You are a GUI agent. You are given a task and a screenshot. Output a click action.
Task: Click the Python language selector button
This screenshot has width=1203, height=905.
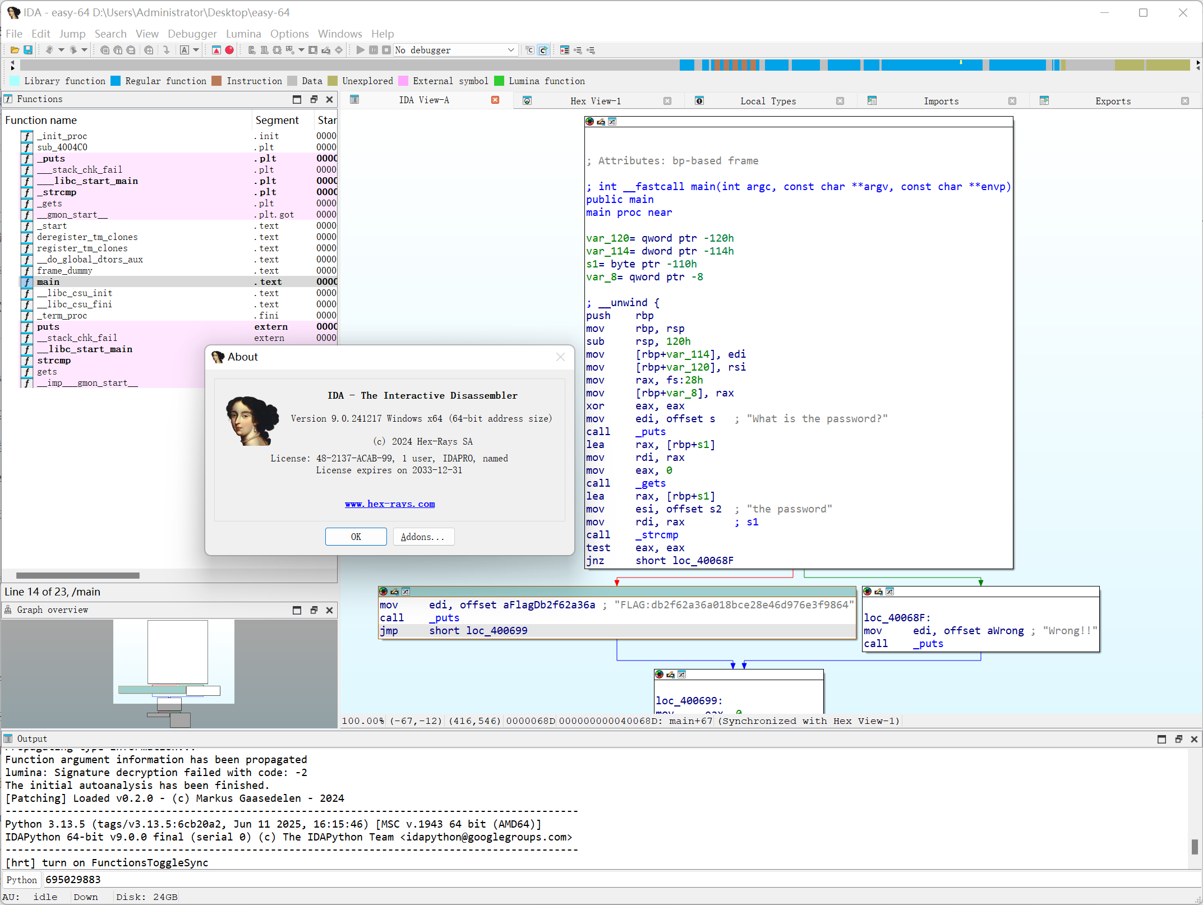click(21, 880)
